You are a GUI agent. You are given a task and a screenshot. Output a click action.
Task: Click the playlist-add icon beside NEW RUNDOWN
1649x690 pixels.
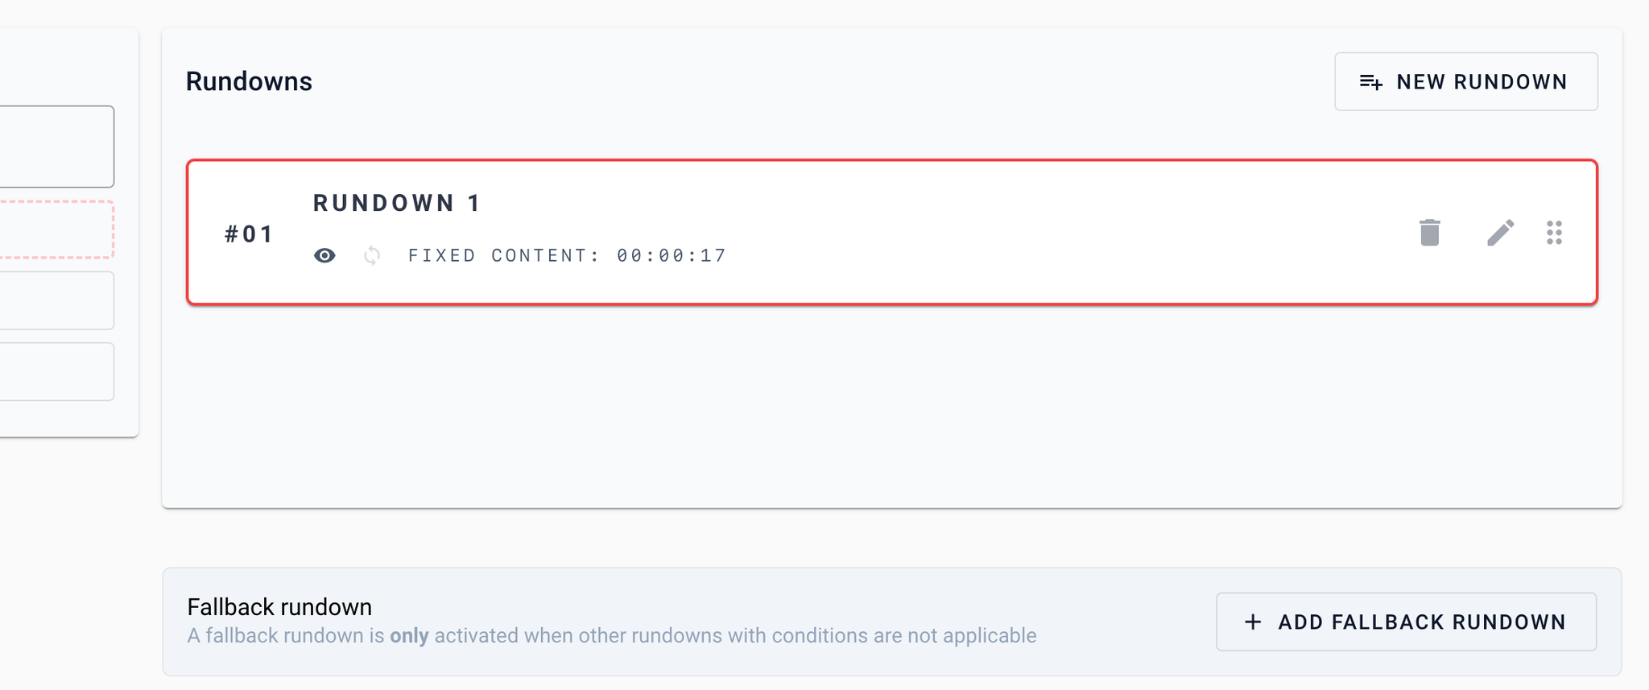[1371, 82]
